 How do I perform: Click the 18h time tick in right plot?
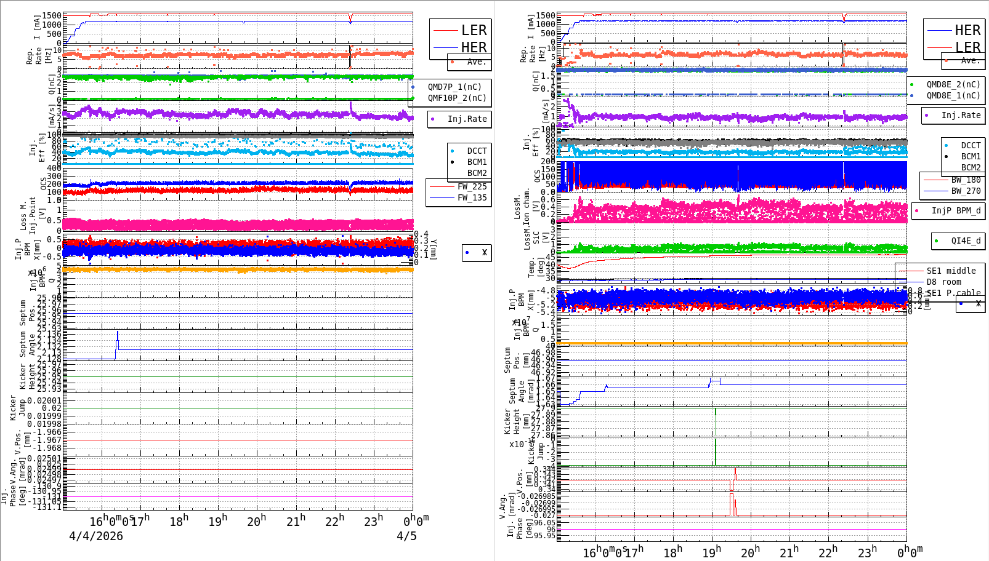[x=673, y=552]
